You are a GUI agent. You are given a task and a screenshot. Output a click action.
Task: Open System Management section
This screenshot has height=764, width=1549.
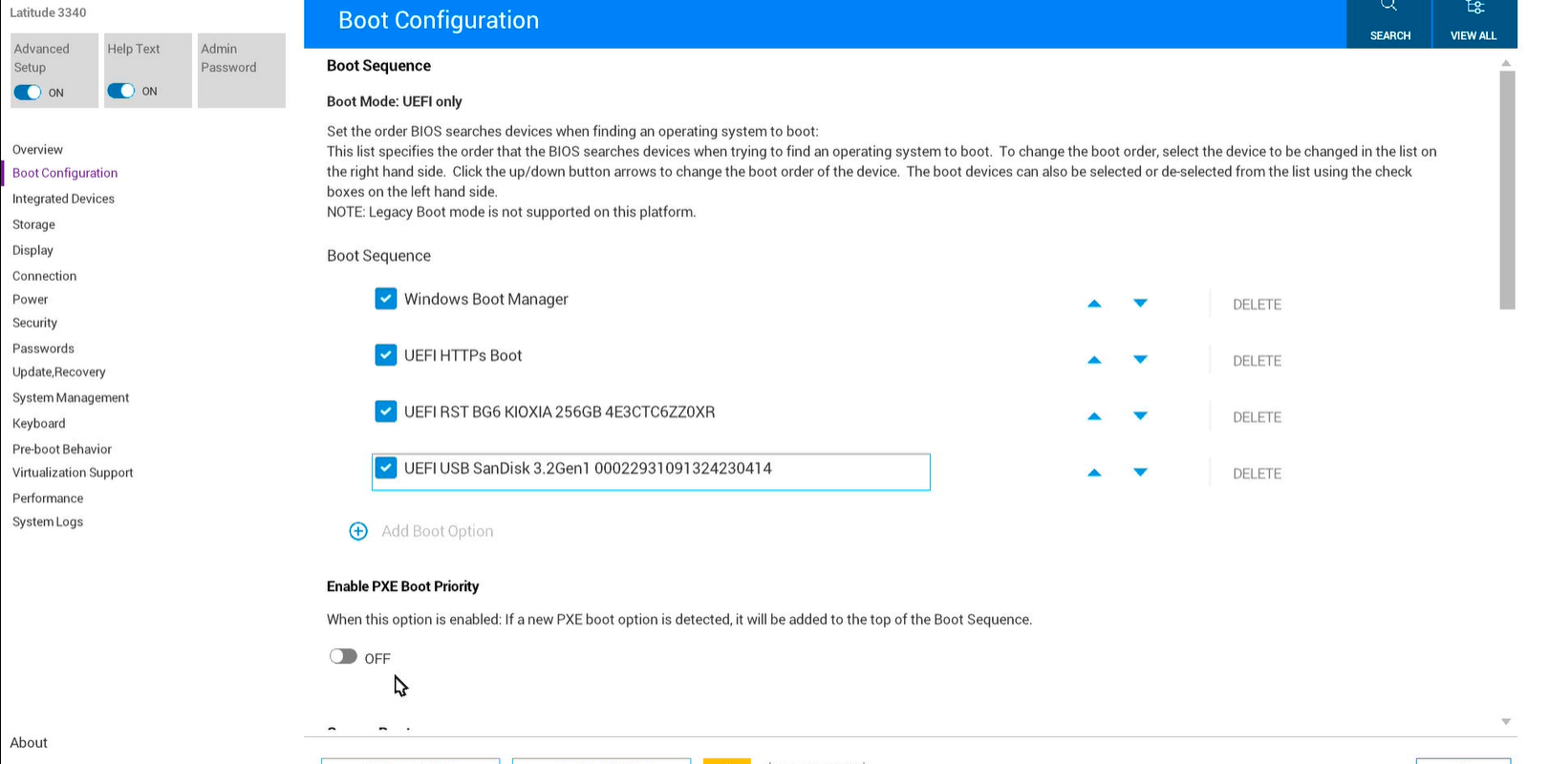click(71, 397)
